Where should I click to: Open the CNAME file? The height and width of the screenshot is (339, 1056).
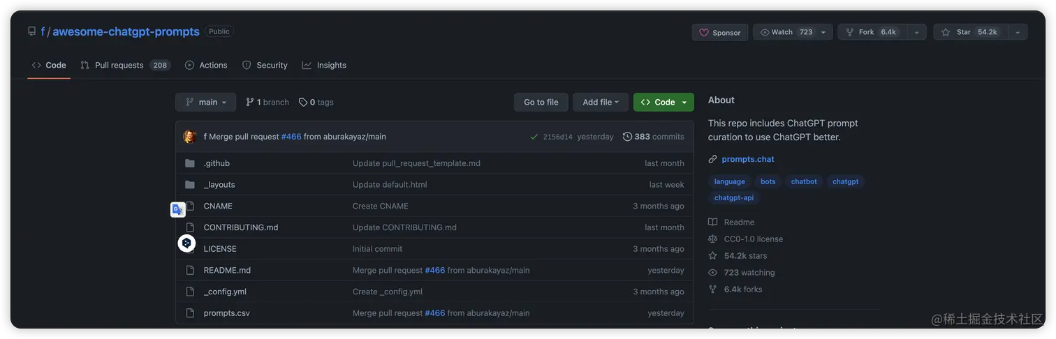click(x=218, y=206)
